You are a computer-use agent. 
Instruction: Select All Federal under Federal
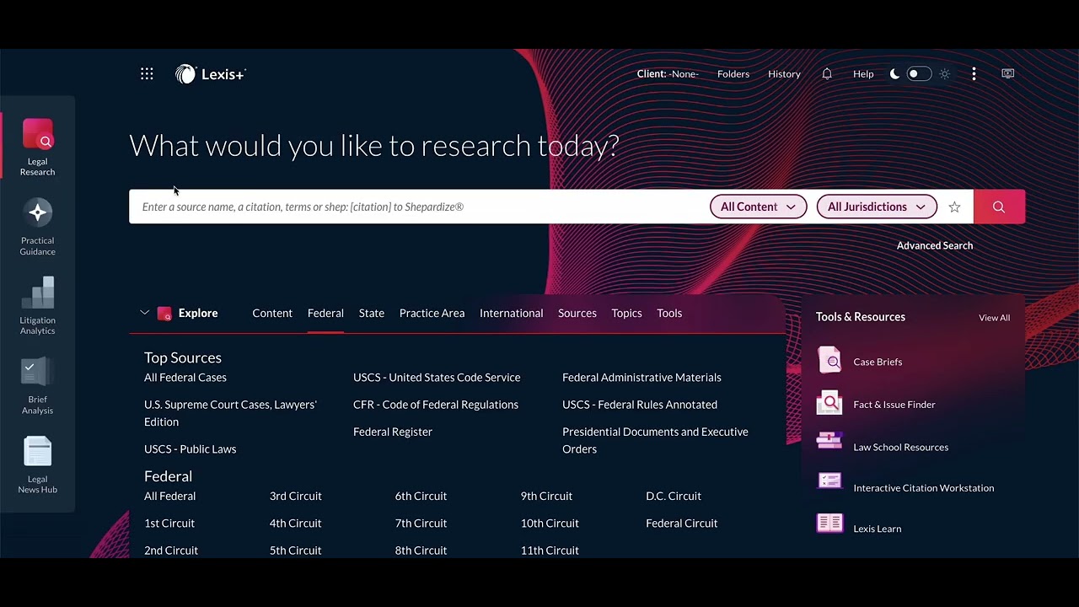(x=169, y=496)
